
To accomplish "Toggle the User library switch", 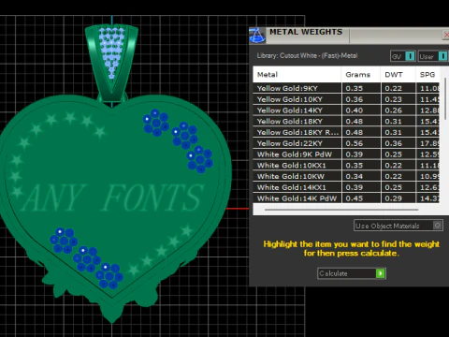I will [x=442, y=56].
